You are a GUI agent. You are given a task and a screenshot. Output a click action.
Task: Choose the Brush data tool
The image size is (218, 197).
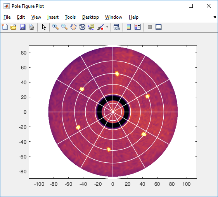coord(100,27)
